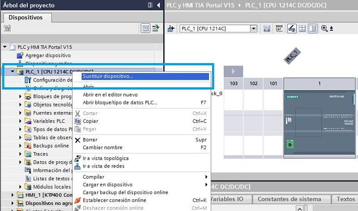Expand the HMI_1 tree node
Screen dimensions: 358x211
(13, 195)
